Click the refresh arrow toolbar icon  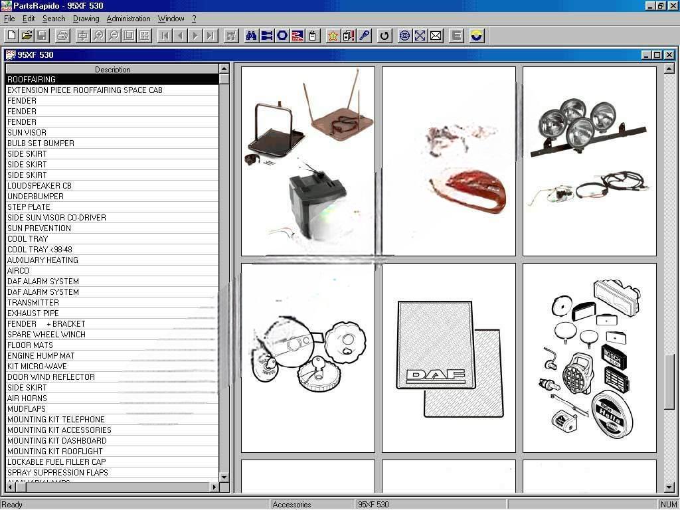click(384, 36)
